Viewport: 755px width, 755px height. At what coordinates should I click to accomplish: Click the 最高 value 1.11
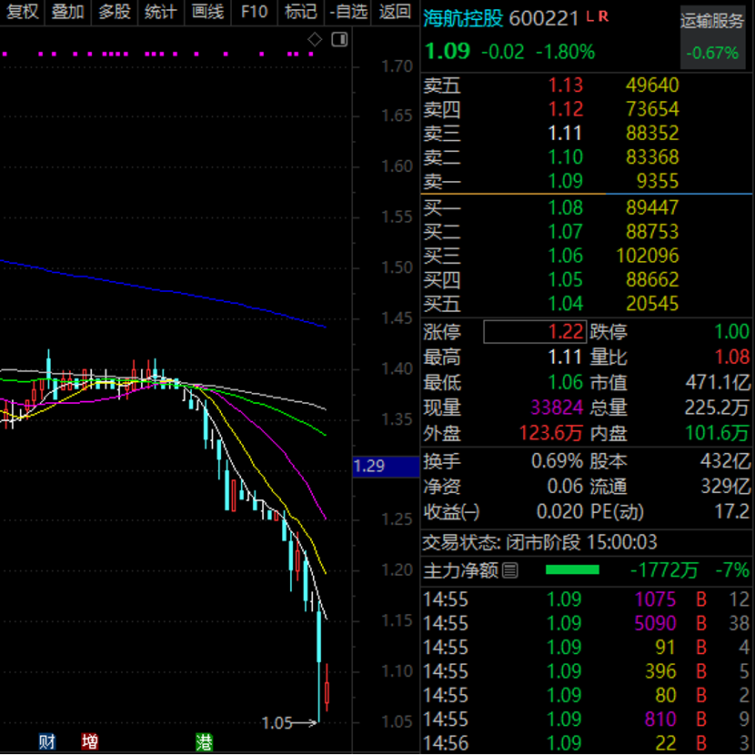565,357
